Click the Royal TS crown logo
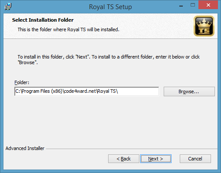The width and height of the screenshot is (221, 173). tap(204, 26)
